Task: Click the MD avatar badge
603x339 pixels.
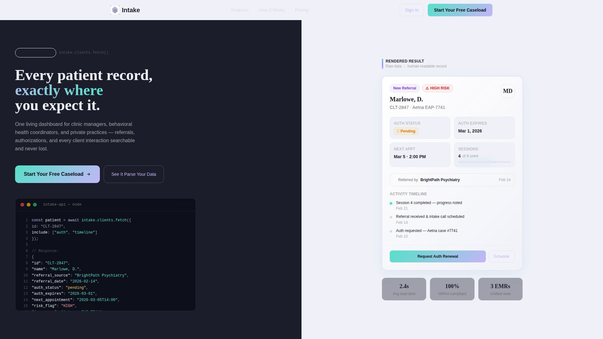Action: tap(508, 91)
